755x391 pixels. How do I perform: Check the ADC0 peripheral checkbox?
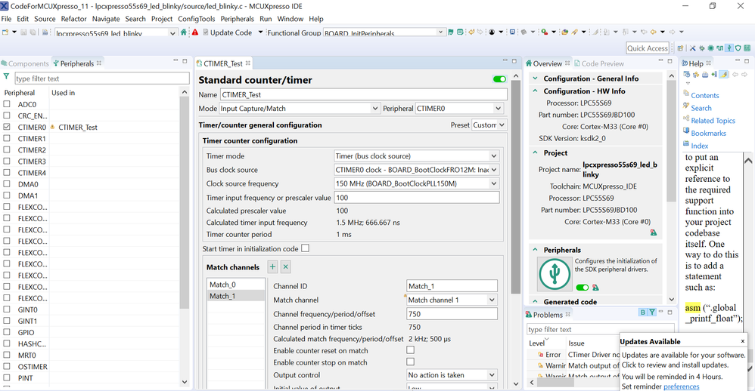pyautogui.click(x=7, y=103)
